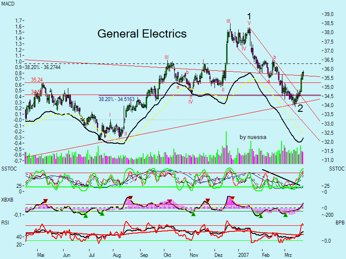Select the 39,0 price axis value

[x=329, y=14]
